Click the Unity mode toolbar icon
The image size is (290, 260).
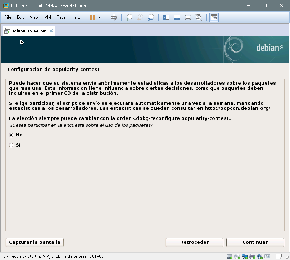(x=198, y=17)
